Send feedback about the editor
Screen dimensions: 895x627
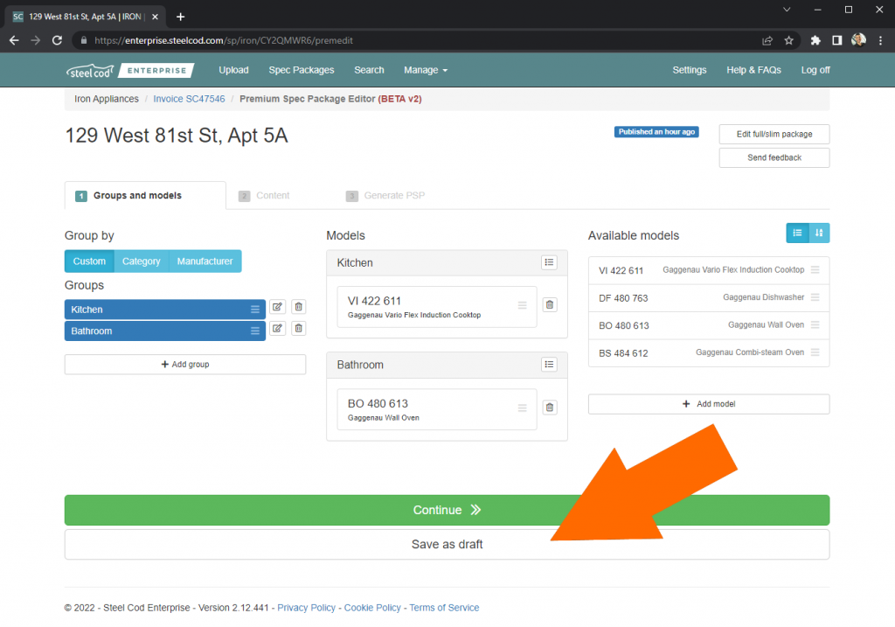click(x=774, y=157)
